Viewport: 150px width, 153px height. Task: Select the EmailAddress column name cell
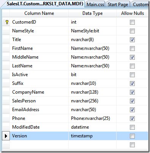click(x=39, y=110)
